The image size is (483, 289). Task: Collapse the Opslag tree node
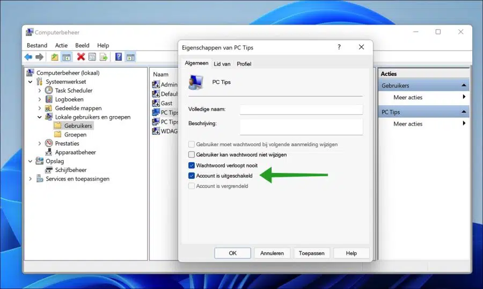30,161
